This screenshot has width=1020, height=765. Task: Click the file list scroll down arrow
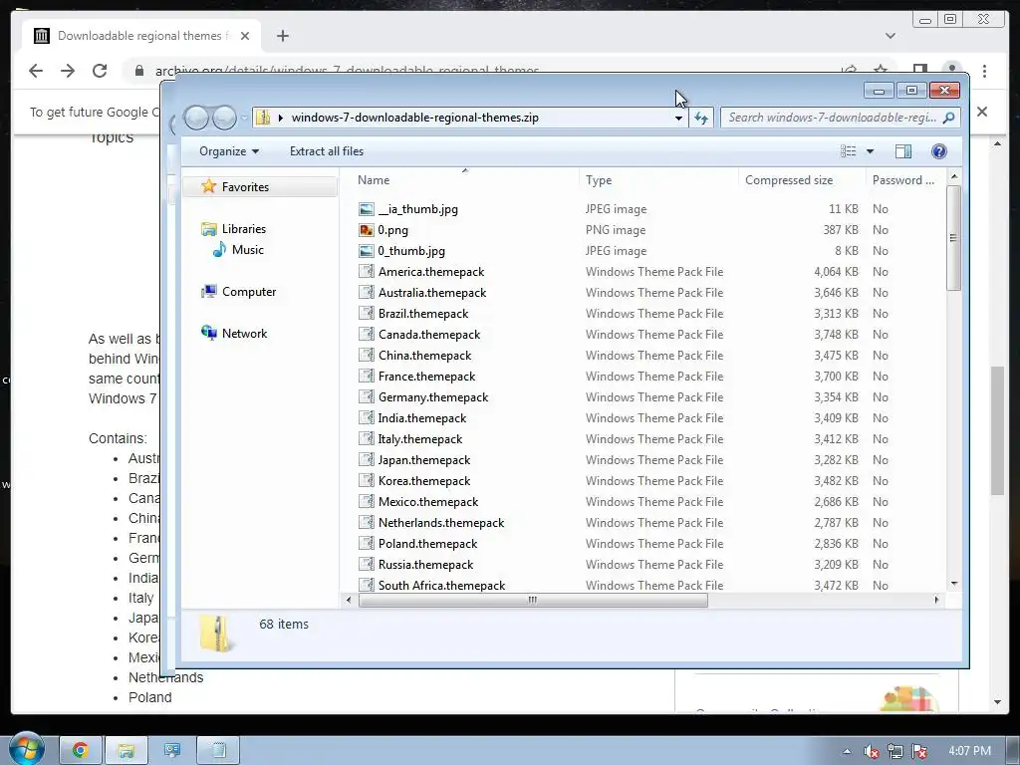(953, 584)
